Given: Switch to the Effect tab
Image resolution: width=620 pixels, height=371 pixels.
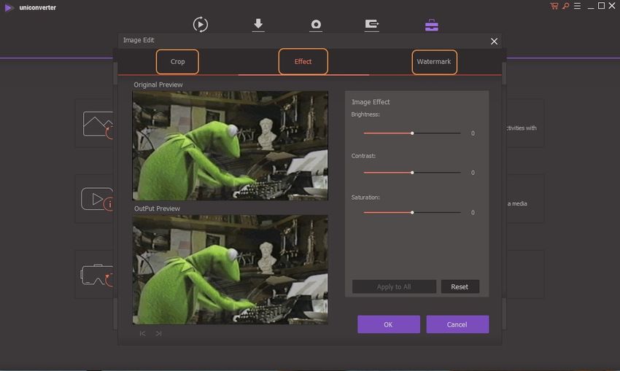Looking at the screenshot, I should tap(303, 62).
